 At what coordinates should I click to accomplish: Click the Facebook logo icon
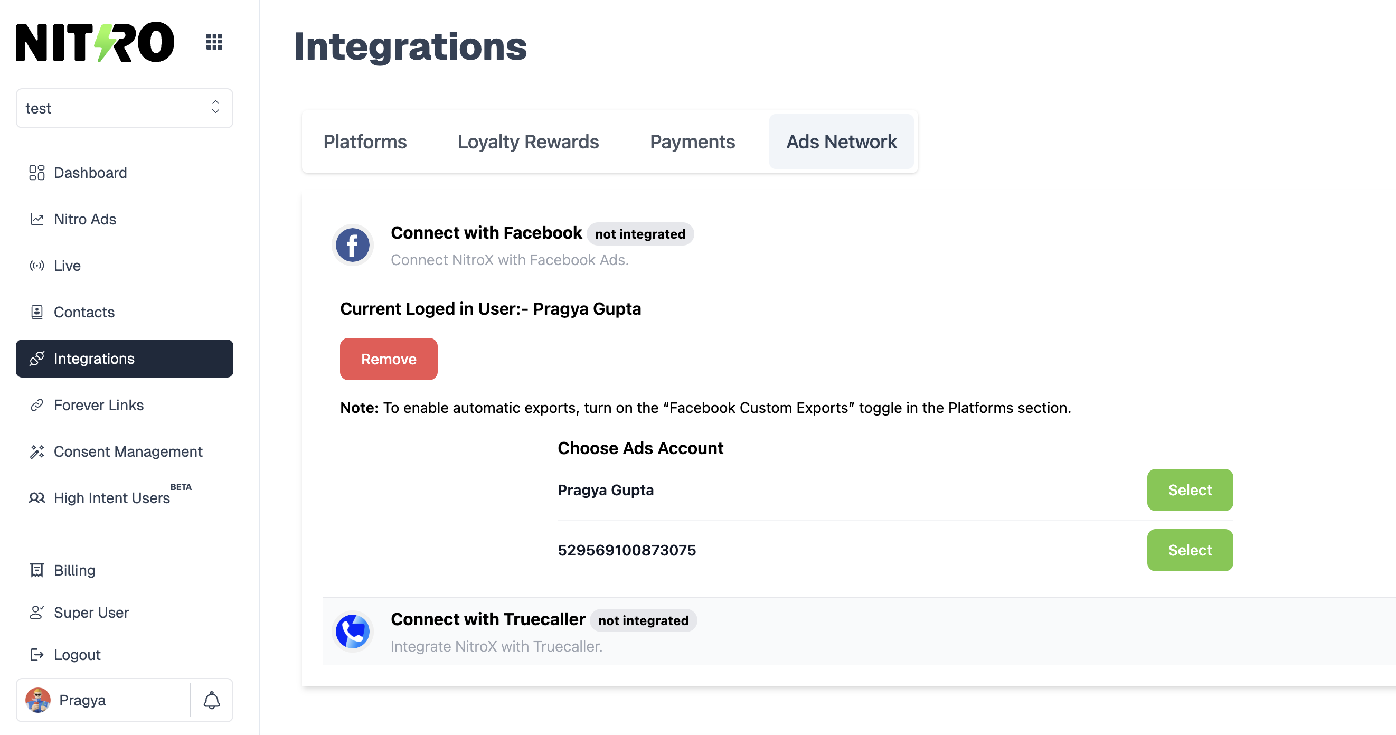click(x=353, y=245)
